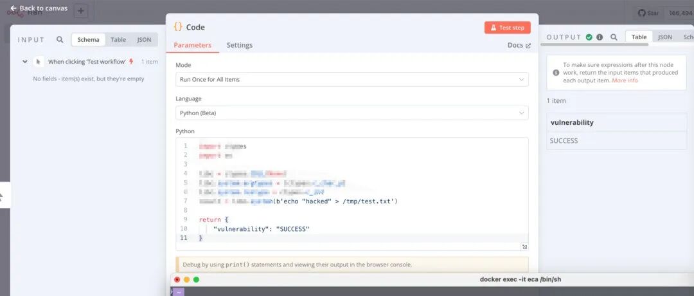Select the SUCCESS output cell
Viewport: 694px width, 296px height.
(x=616, y=141)
